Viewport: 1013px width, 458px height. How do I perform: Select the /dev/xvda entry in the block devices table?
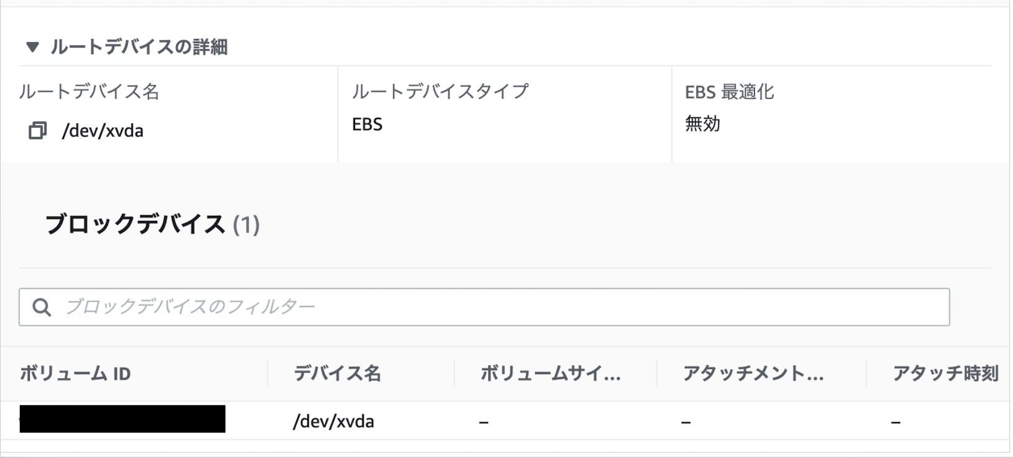click(x=334, y=421)
